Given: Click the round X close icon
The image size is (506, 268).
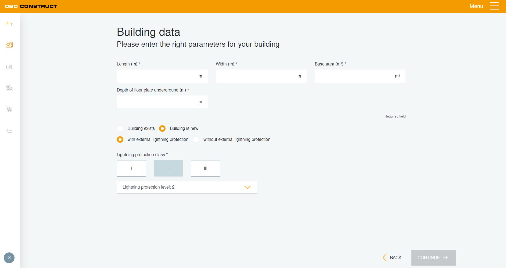Looking at the screenshot, I should 9,258.
